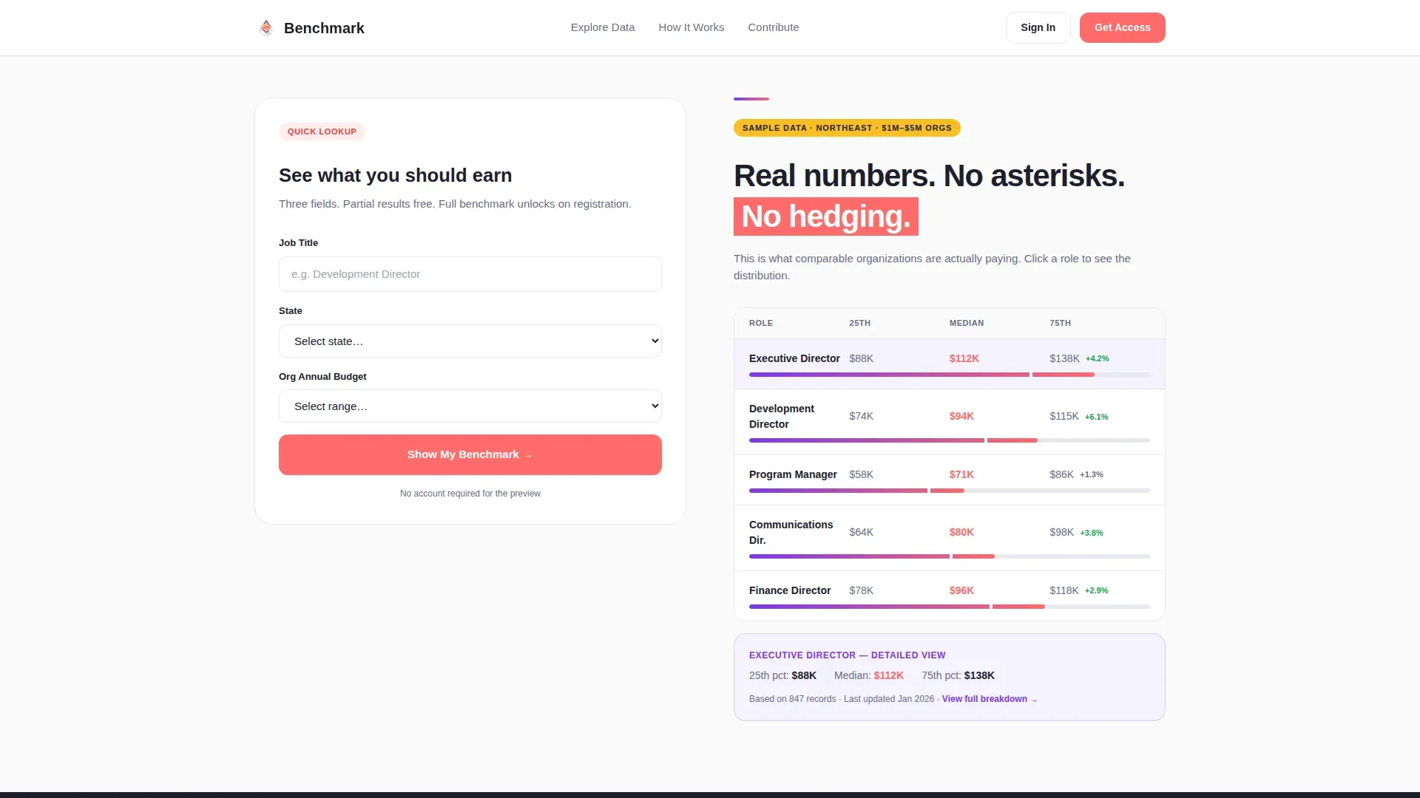
Task: Open the Select state dropdown
Action: (x=470, y=341)
